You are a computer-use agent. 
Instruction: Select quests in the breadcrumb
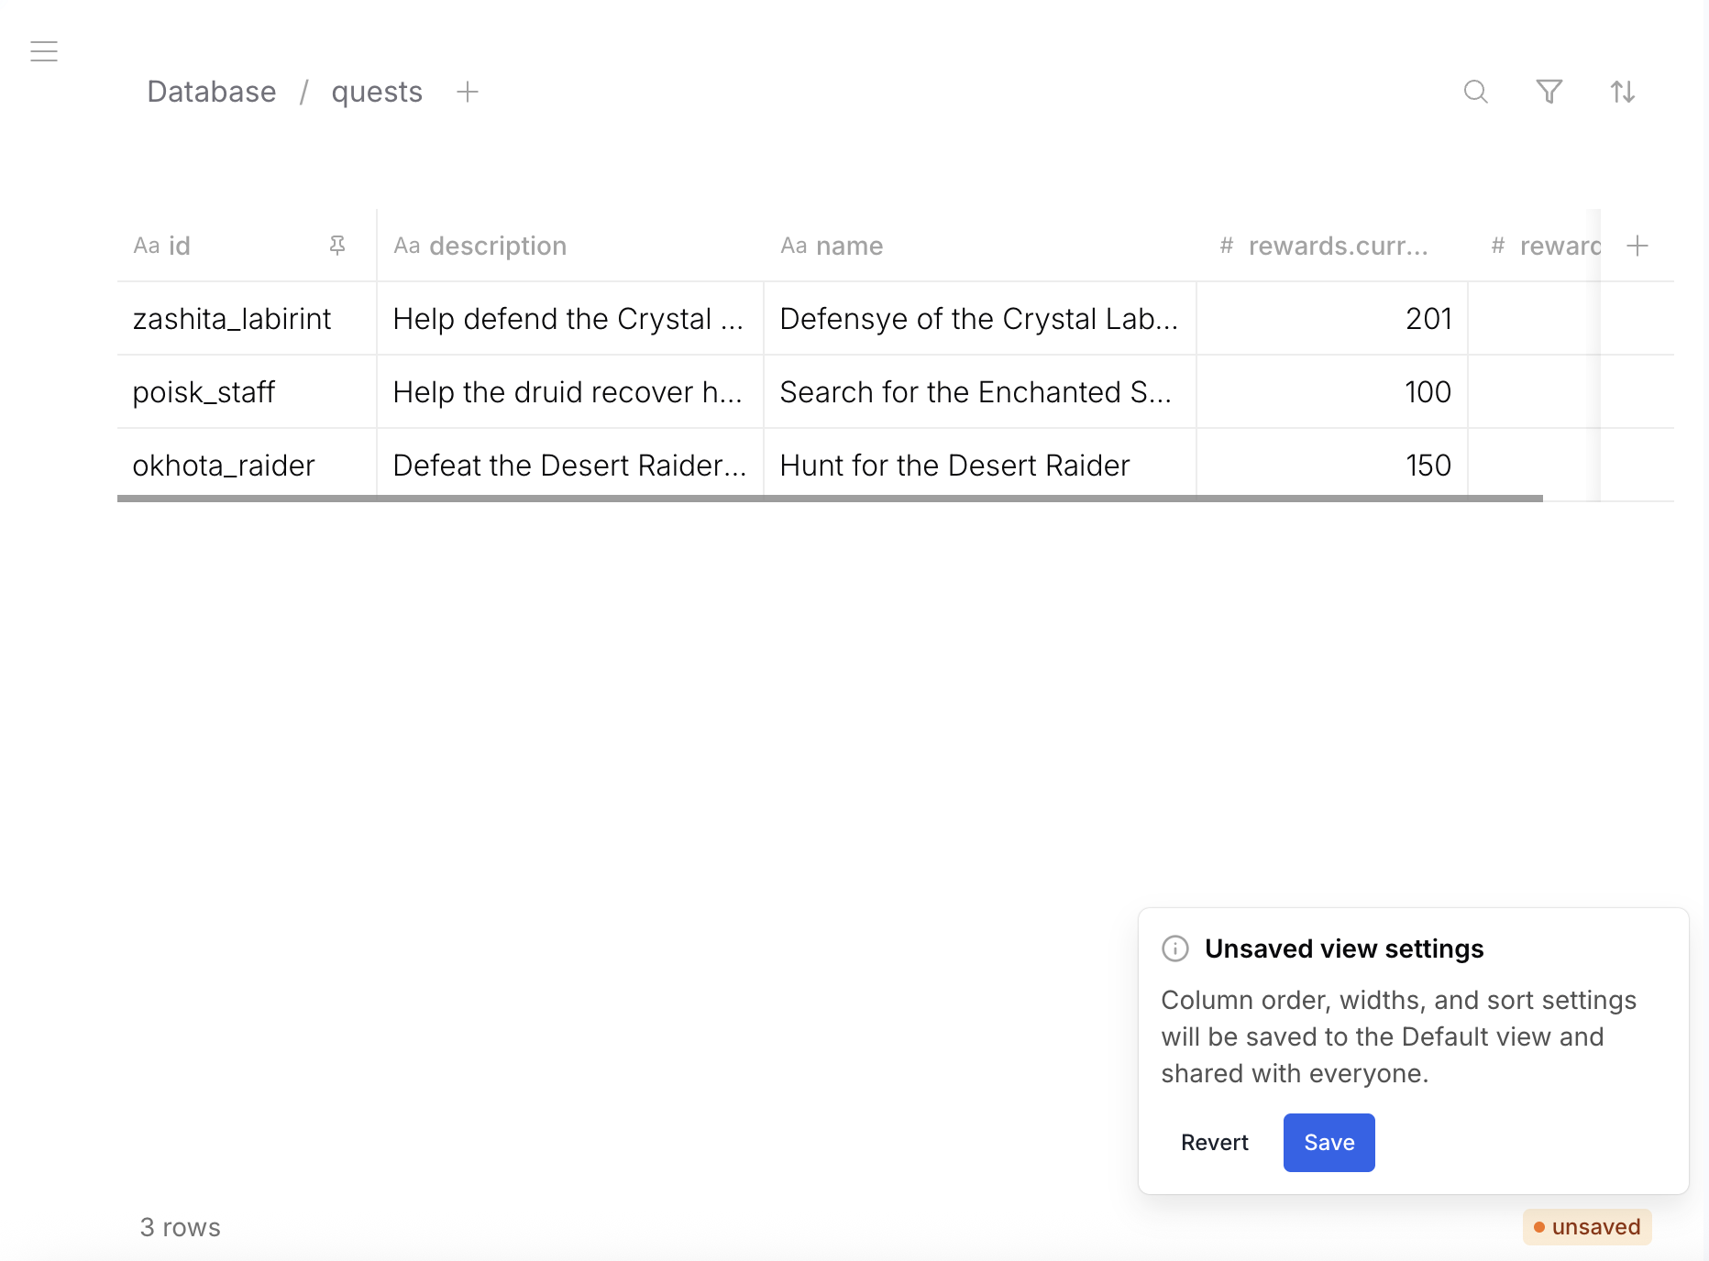pos(376,92)
